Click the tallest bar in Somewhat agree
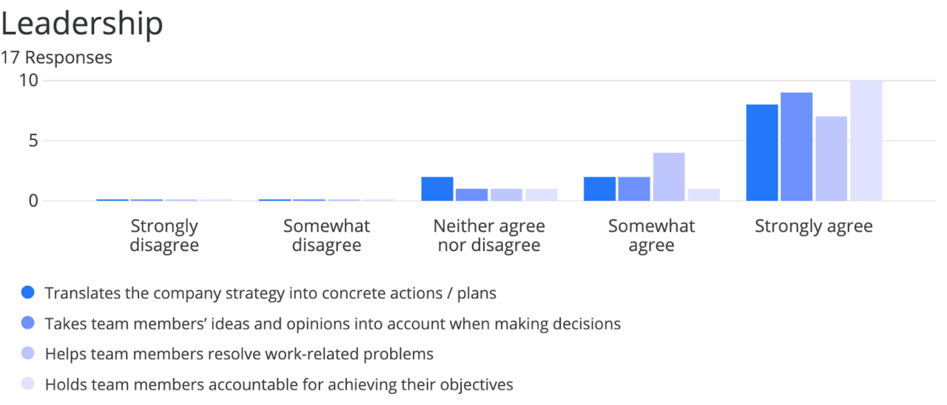Image resolution: width=947 pixels, height=405 pixels. (x=669, y=177)
